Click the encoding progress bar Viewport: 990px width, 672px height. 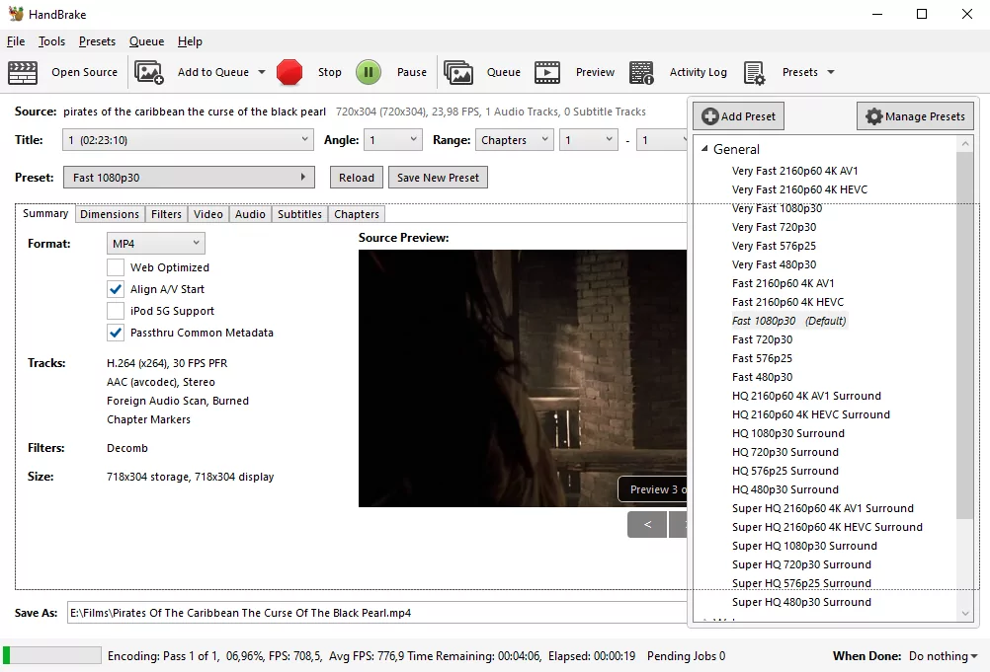point(51,655)
